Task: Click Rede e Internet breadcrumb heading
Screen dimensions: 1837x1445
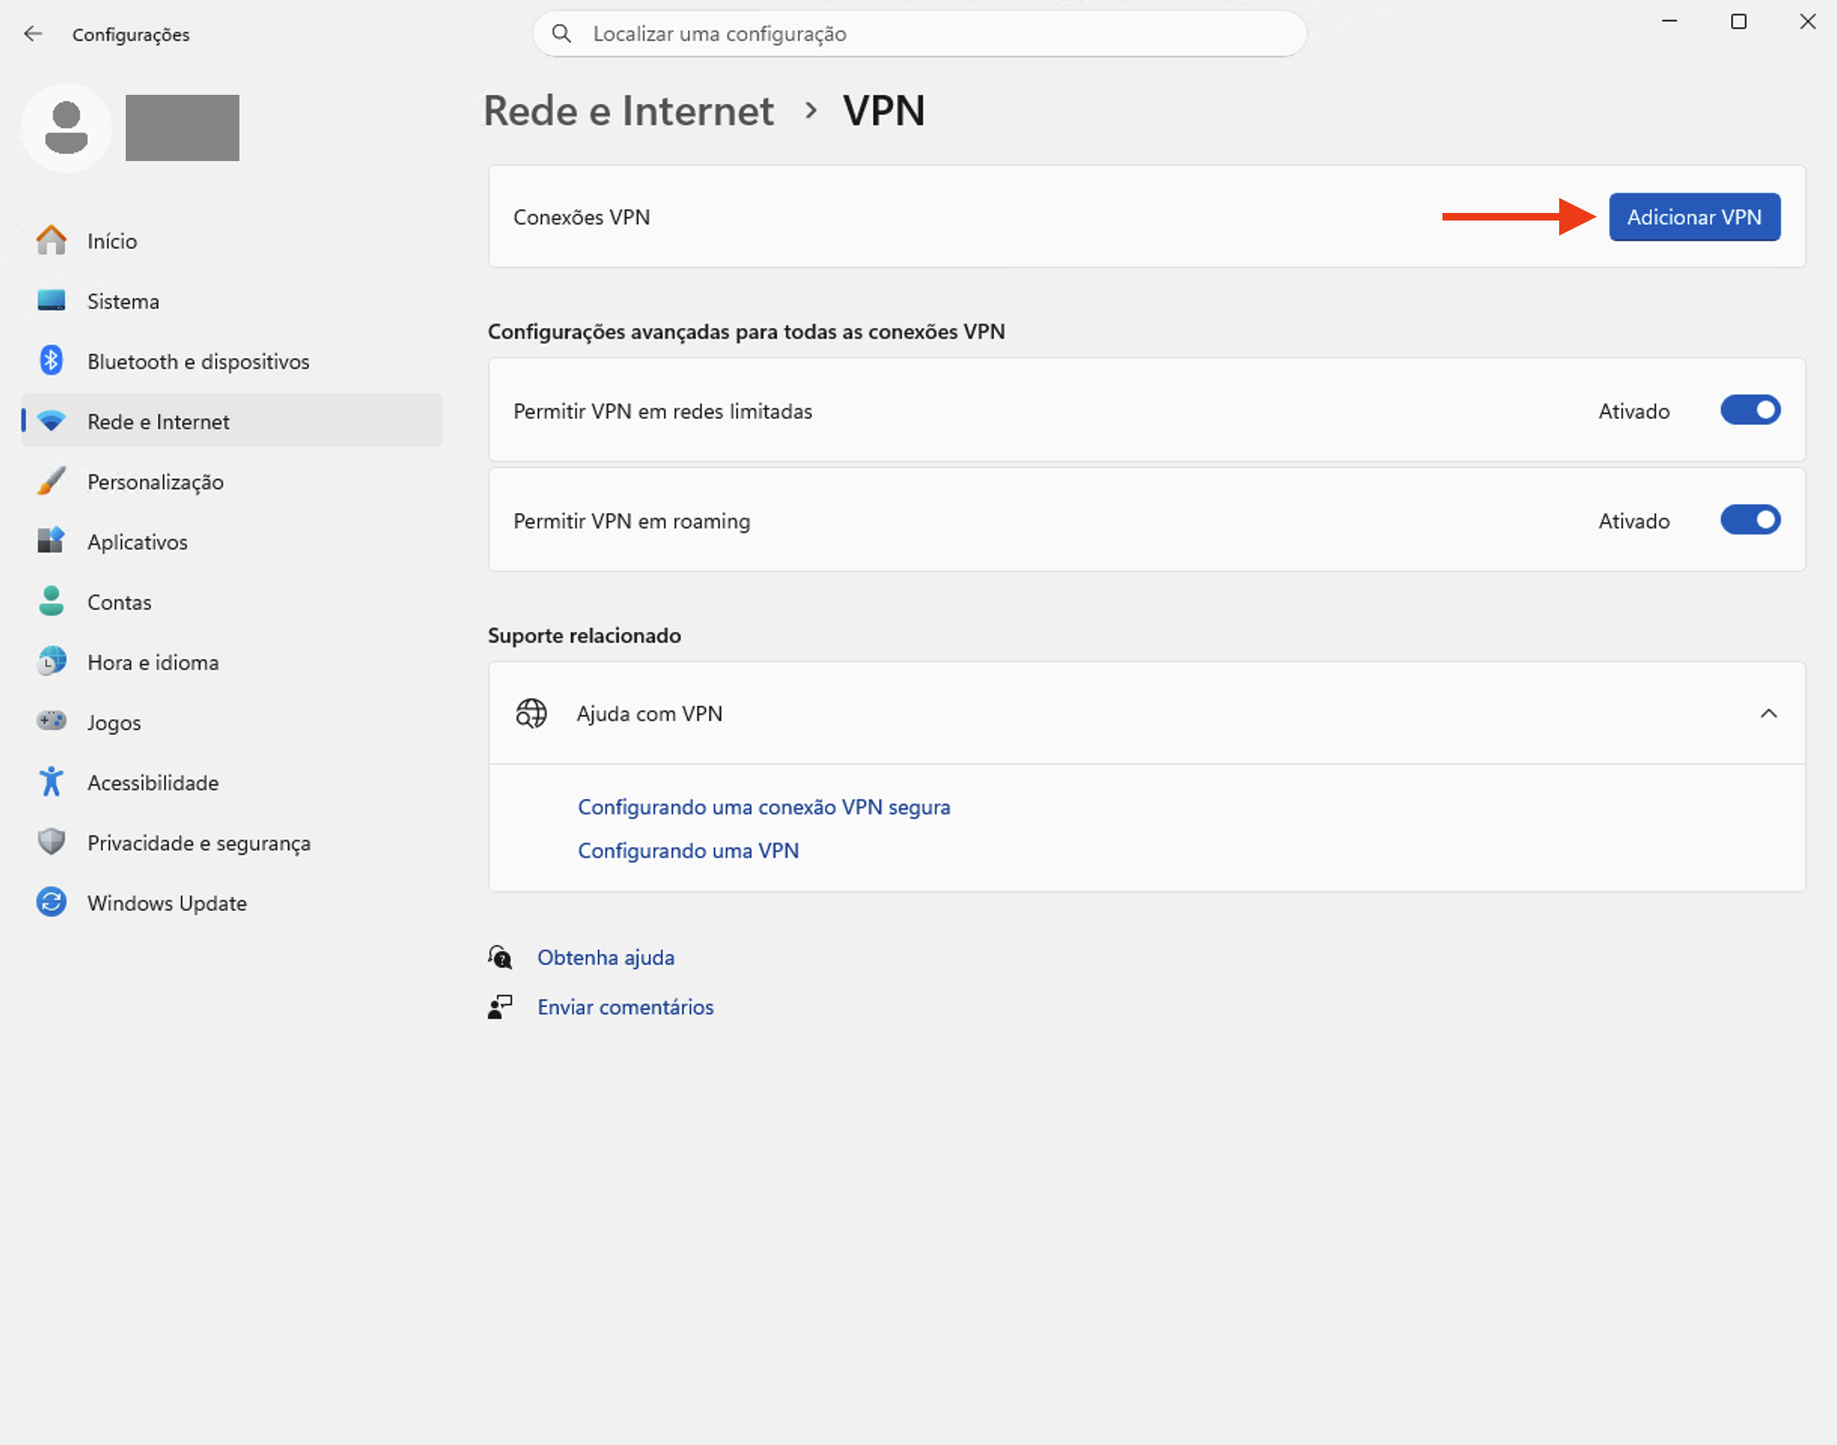Action: pos(628,111)
